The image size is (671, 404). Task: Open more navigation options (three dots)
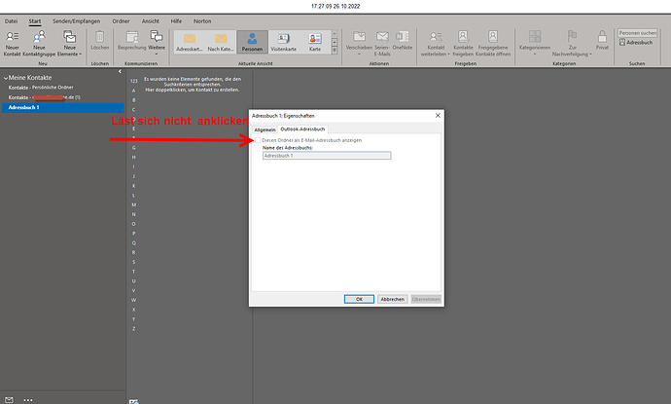click(x=28, y=400)
